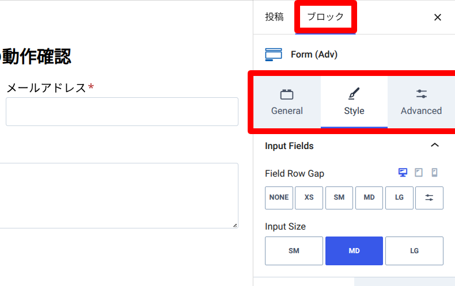Choose LG Input Size
Screen dimensions: 455x286
click(x=414, y=251)
